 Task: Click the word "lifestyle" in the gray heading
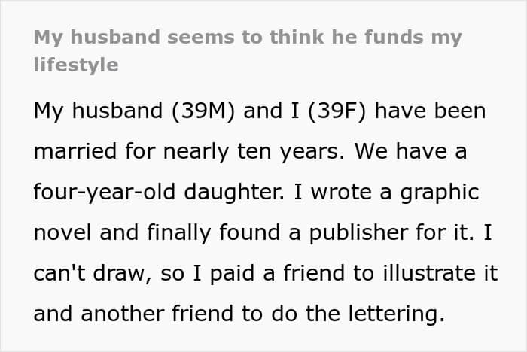[76, 65]
